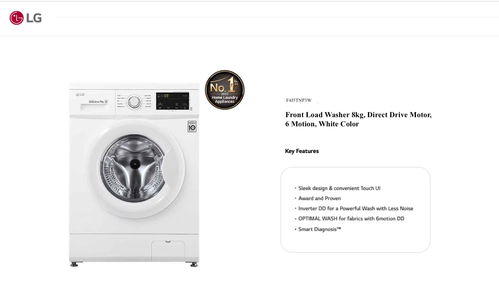Click the Front Load Washer 8kg product title

pyautogui.click(x=358, y=119)
